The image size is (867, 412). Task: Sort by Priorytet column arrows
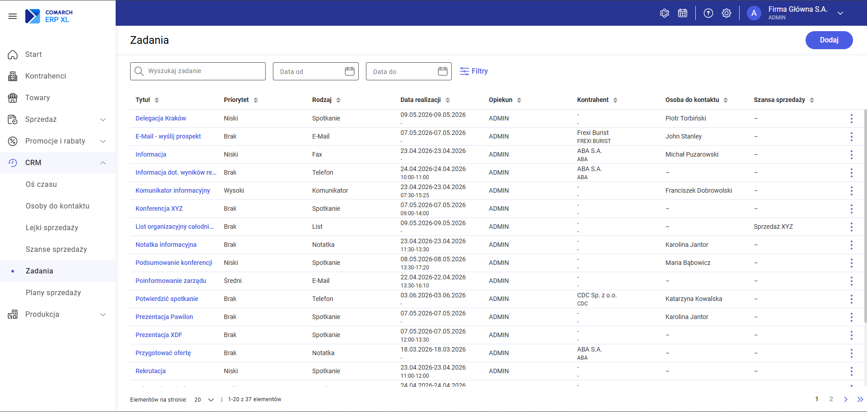(x=256, y=100)
